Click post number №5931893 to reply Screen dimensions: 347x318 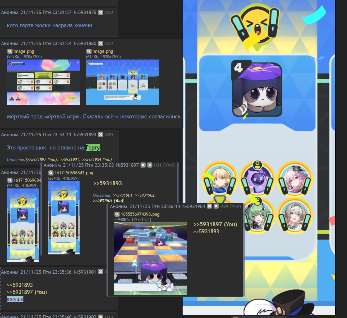coord(85,135)
